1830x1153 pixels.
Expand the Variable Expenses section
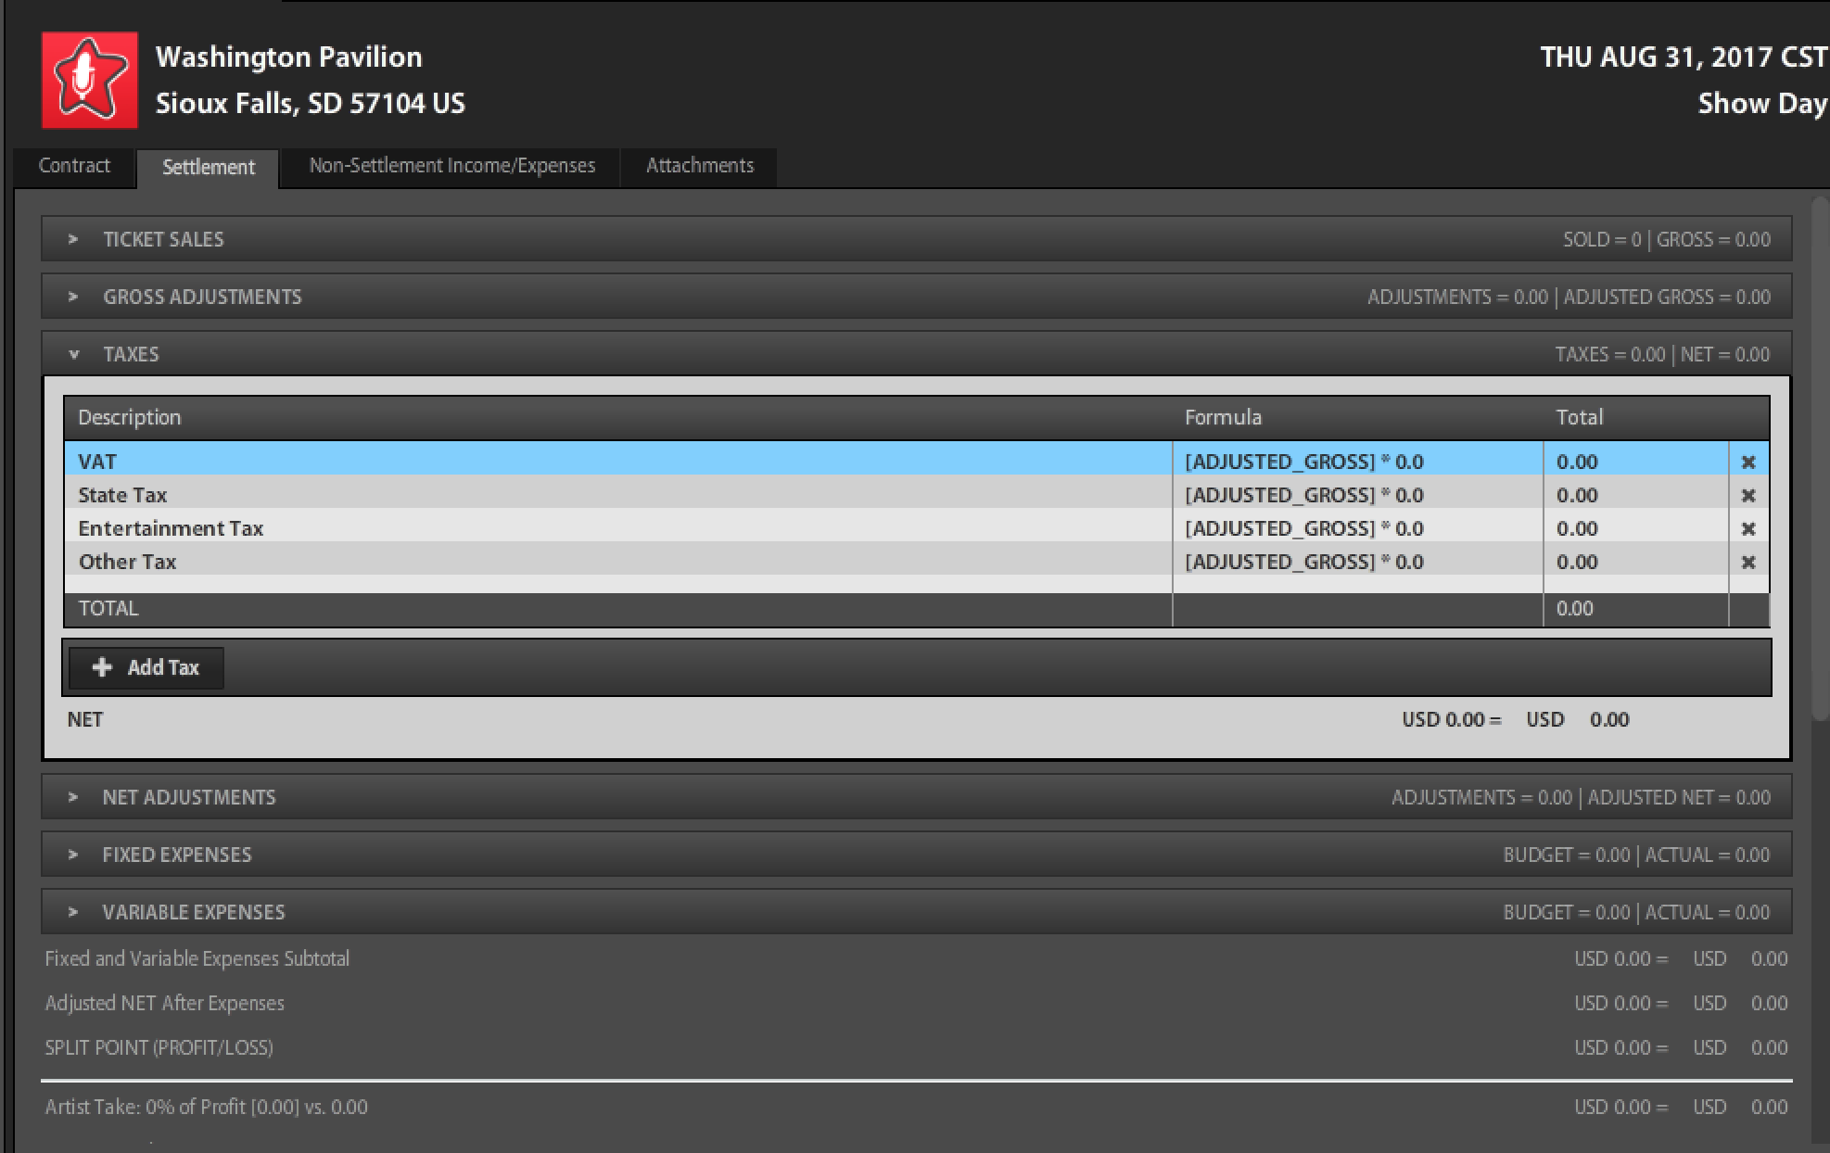(x=73, y=912)
